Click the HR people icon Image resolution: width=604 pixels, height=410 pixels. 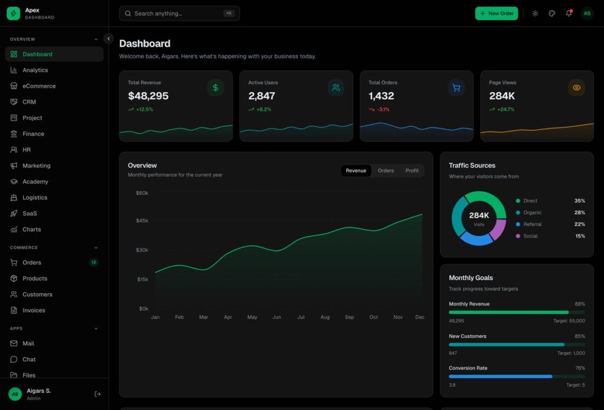click(14, 149)
